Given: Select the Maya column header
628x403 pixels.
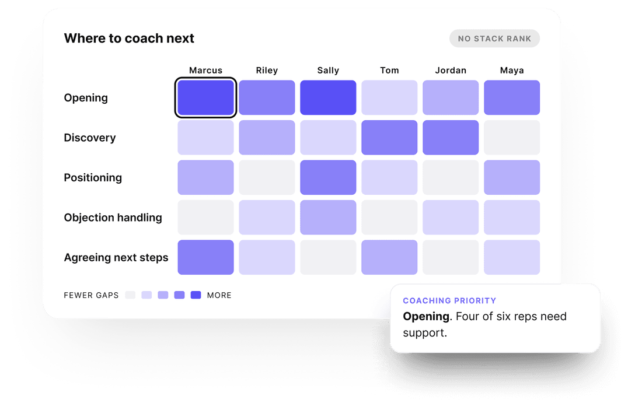Looking at the screenshot, I should [x=512, y=71].
